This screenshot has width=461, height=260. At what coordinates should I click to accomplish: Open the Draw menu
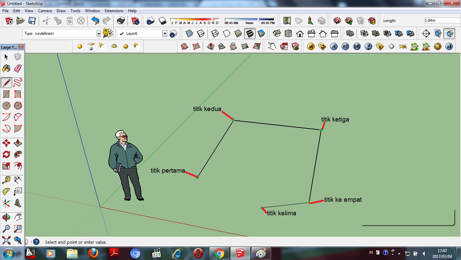(61, 10)
